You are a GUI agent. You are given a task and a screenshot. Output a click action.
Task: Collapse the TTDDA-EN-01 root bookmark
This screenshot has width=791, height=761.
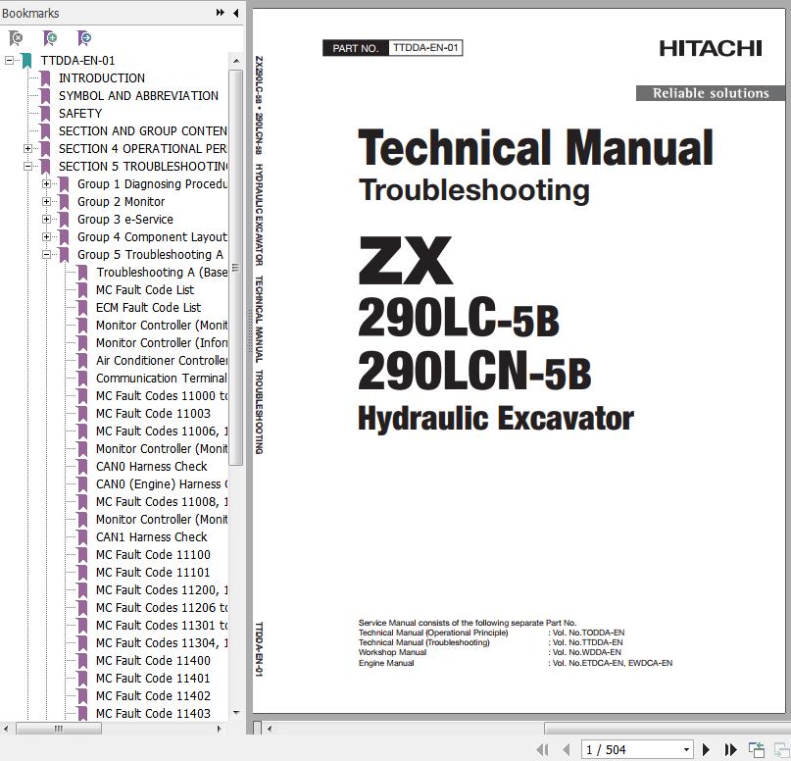9,61
